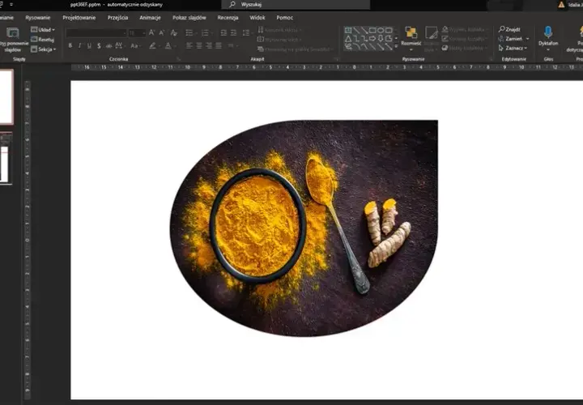Select the right arrow shape in gallery
The height and width of the screenshot is (405, 583).
pyautogui.click(x=372, y=38)
